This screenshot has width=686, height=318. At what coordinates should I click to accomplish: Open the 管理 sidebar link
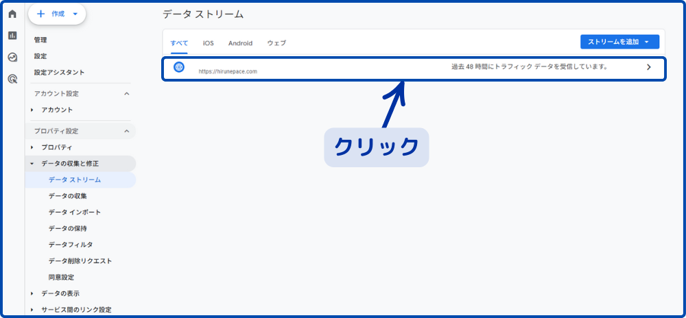tap(40, 40)
